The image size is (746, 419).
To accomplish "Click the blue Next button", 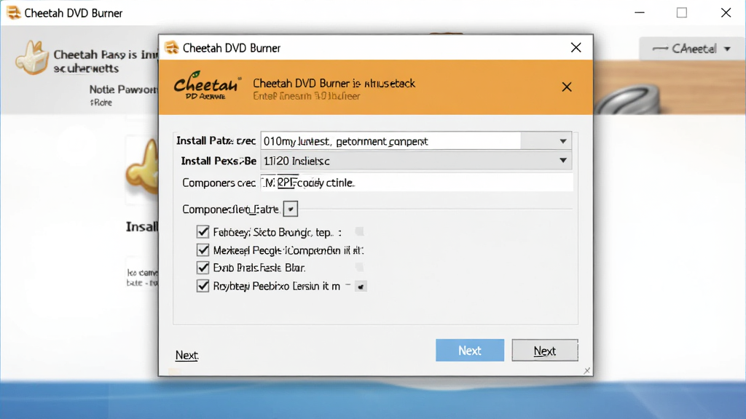I will click(x=470, y=350).
